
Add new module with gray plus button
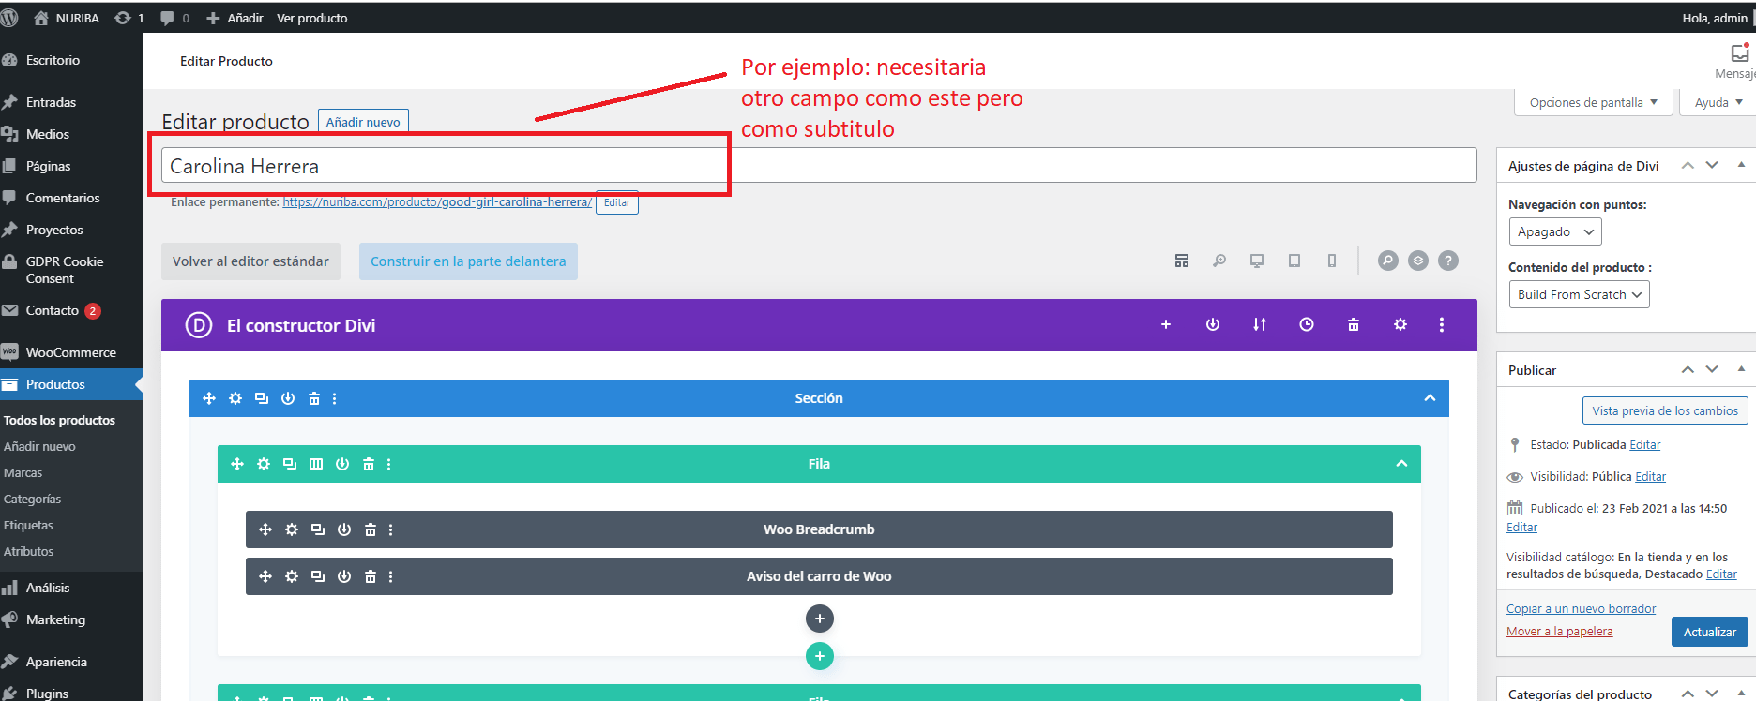coord(820,619)
